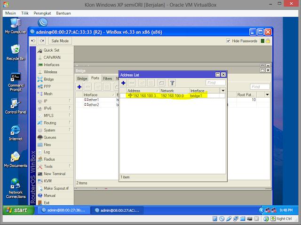Click the Comment button in Address List toolbar
Screen dimensions: 301x225
pyautogui.click(x=161, y=83)
